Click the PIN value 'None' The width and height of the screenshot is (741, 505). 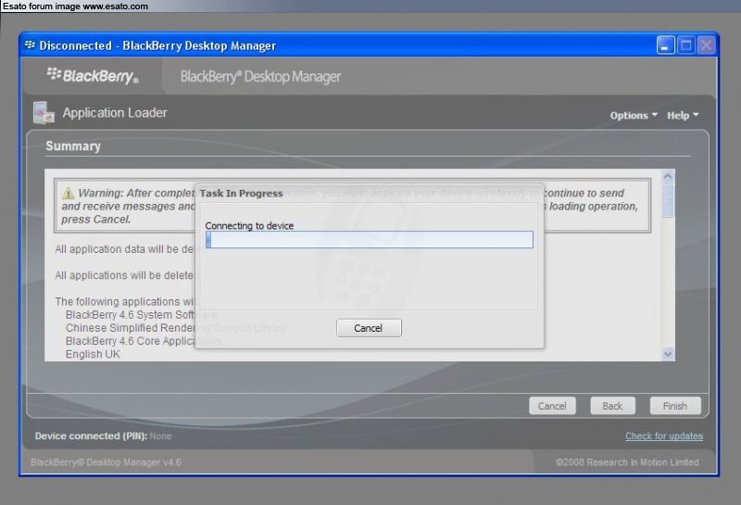click(160, 436)
